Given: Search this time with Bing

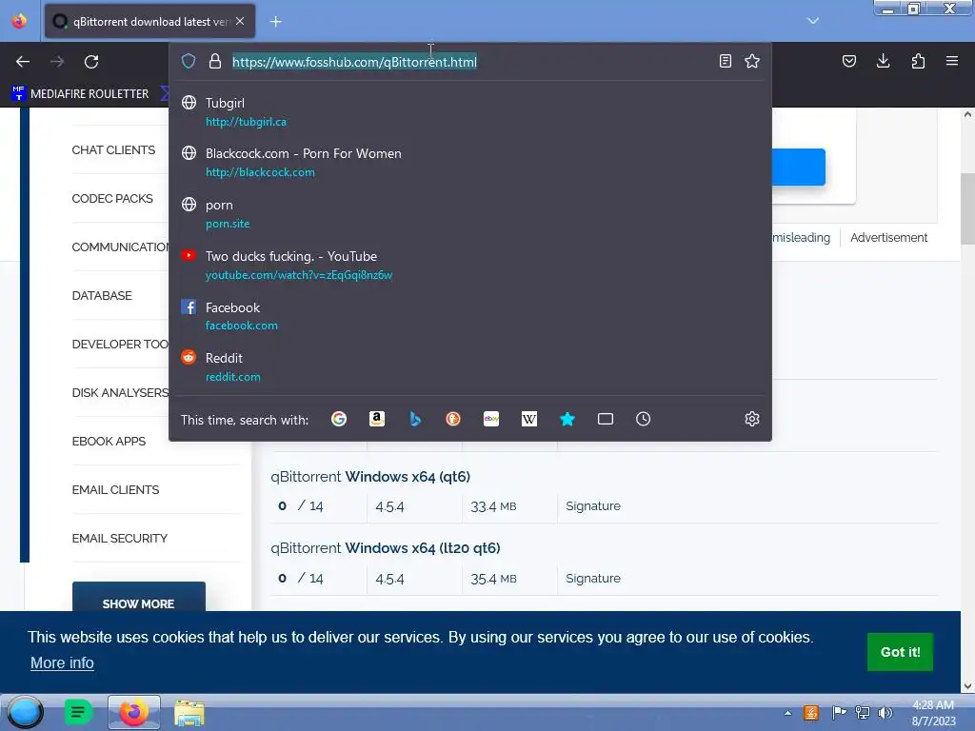Looking at the screenshot, I should coord(415,419).
